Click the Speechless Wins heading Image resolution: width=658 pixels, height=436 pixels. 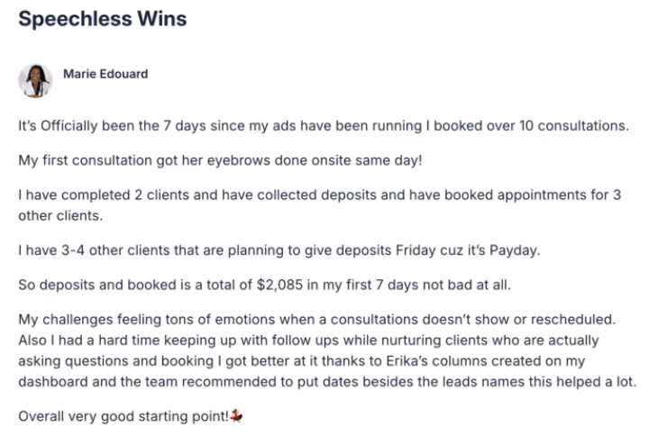click(x=103, y=19)
